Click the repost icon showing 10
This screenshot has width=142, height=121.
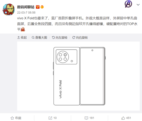pos(53,118)
